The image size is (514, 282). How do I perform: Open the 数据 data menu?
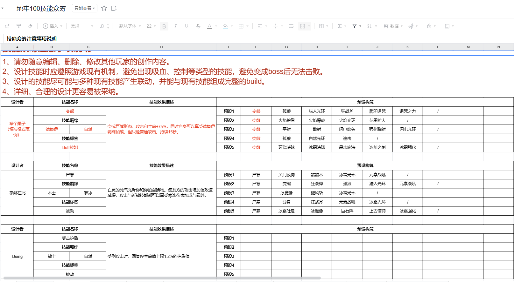pos(393,26)
